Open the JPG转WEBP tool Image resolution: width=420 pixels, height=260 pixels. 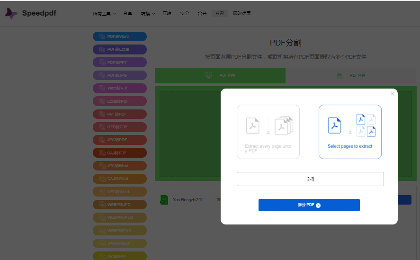(x=120, y=243)
